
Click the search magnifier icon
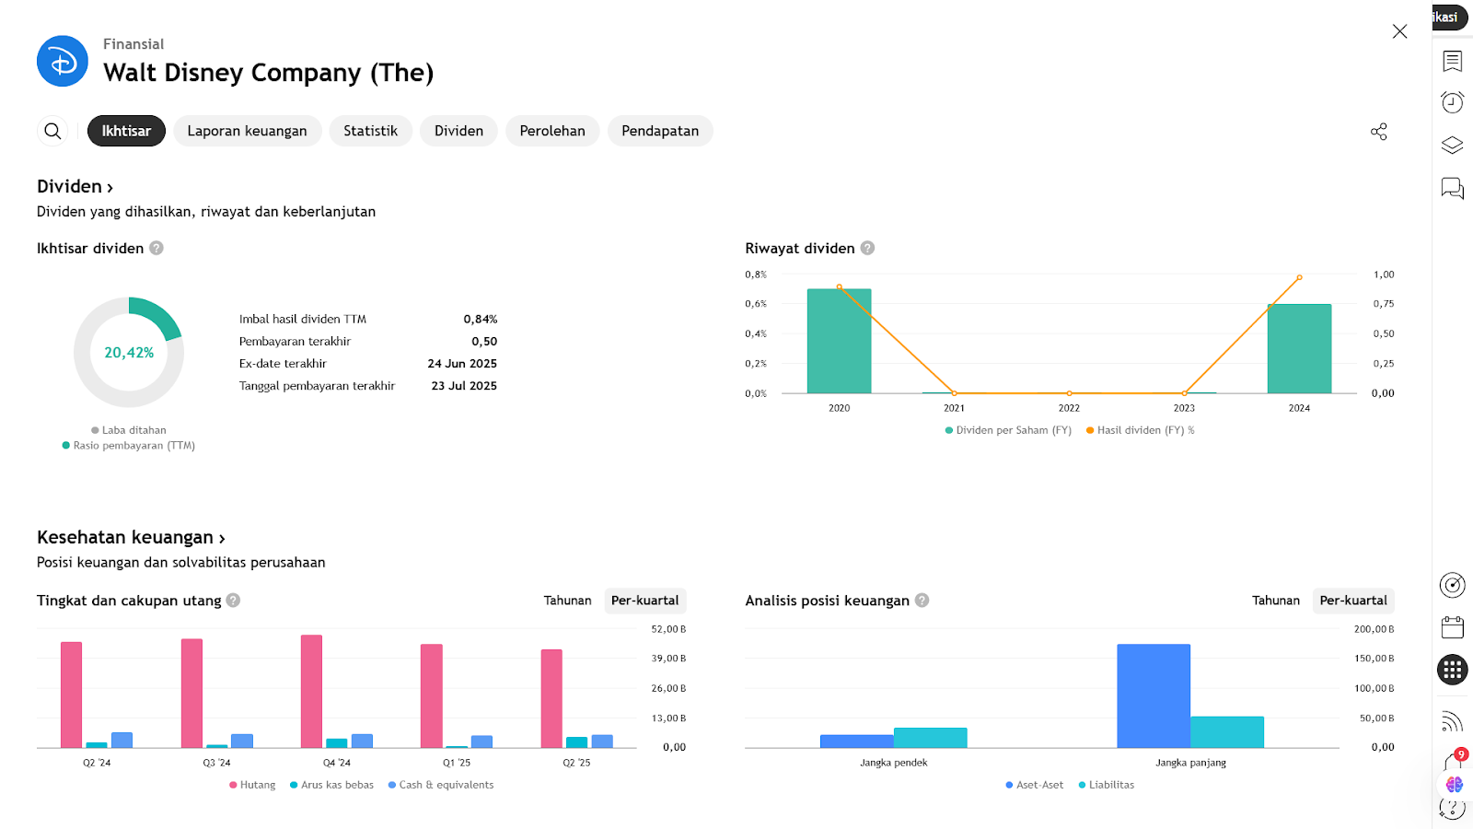pyautogui.click(x=53, y=131)
